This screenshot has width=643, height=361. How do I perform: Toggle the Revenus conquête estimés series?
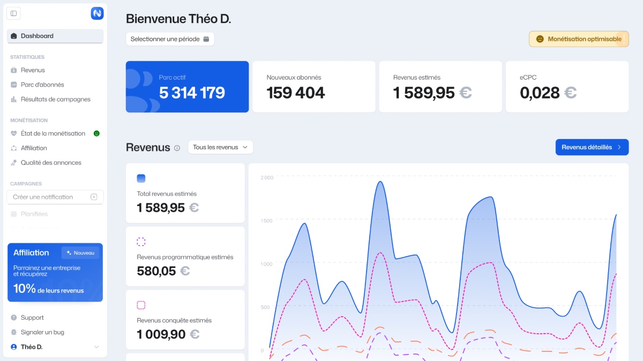click(x=141, y=305)
